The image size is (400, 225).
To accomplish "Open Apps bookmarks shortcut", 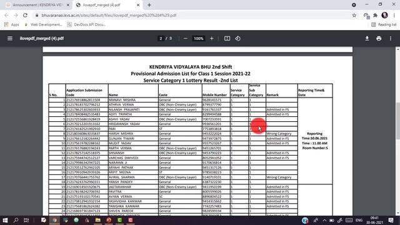I will (12, 24).
